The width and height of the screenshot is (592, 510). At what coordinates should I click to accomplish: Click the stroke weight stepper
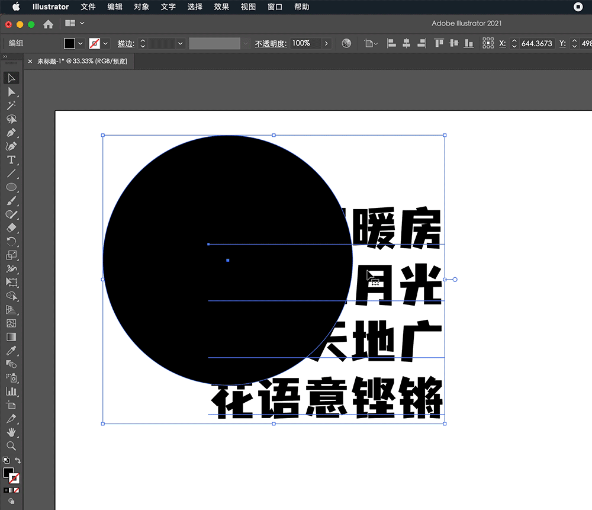tap(143, 43)
